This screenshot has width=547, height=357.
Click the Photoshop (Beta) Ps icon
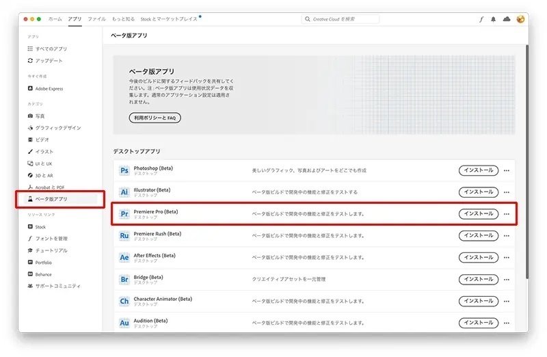tap(124, 170)
